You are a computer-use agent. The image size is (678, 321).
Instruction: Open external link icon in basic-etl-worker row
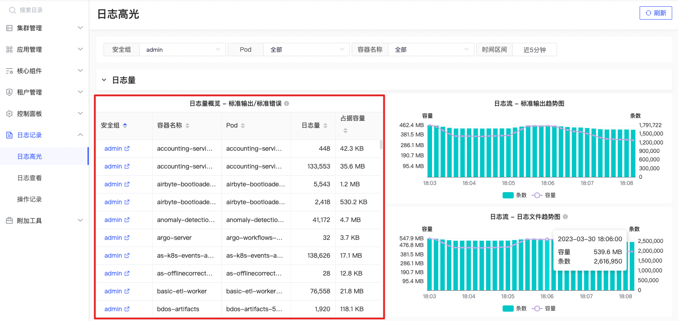pos(127,291)
